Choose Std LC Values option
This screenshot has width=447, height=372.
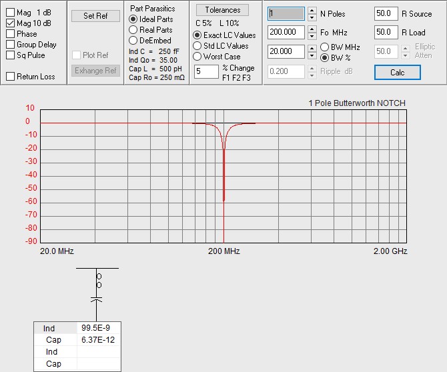197,46
